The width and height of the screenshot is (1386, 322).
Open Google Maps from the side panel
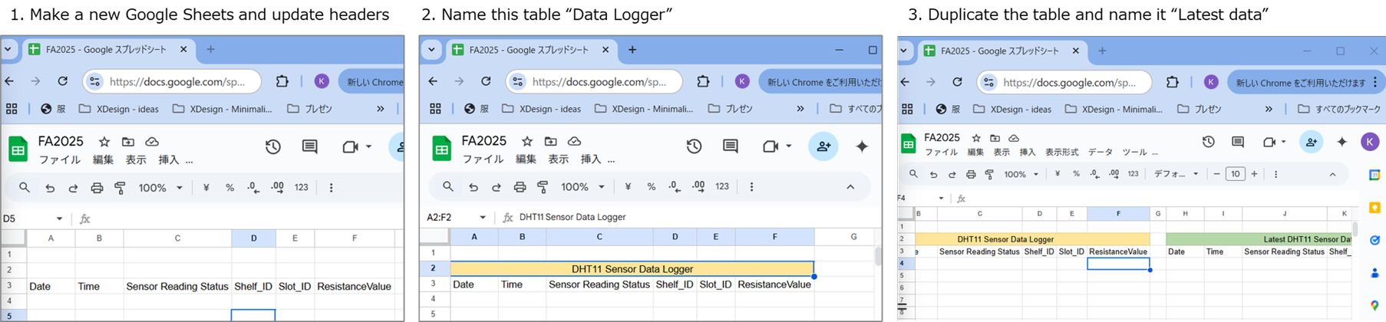1374,305
